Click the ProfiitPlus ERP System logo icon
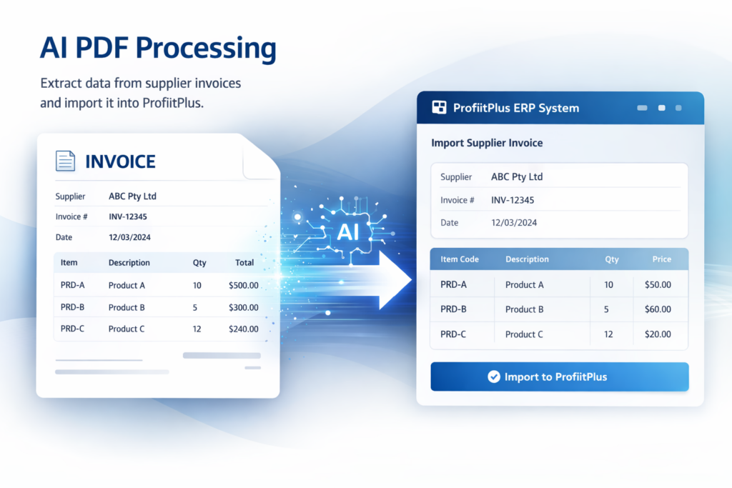 439,108
